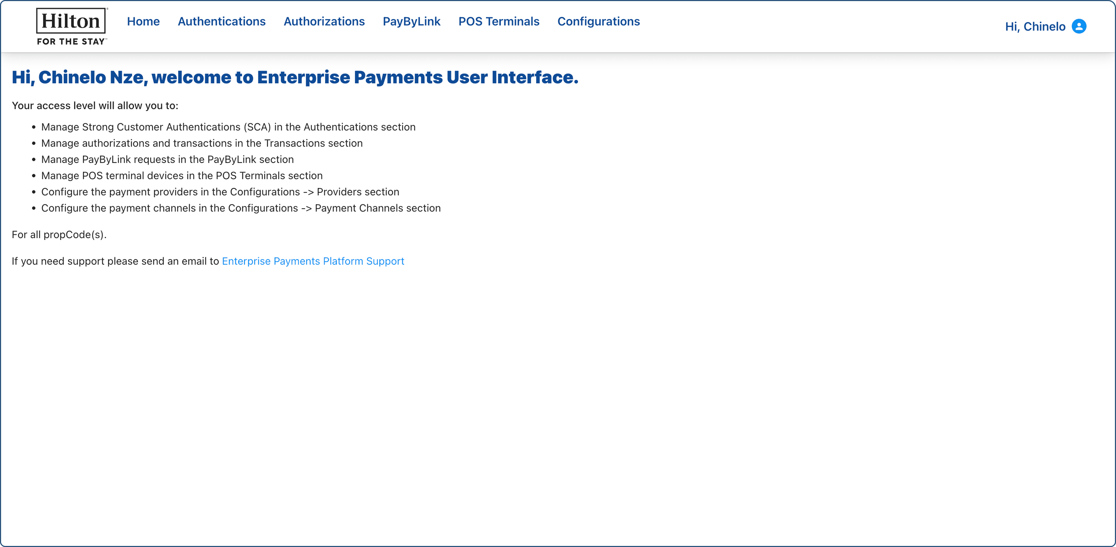Screen dimensions: 1116x547
Task: Click the payment channels bullet item
Action: 240,208
